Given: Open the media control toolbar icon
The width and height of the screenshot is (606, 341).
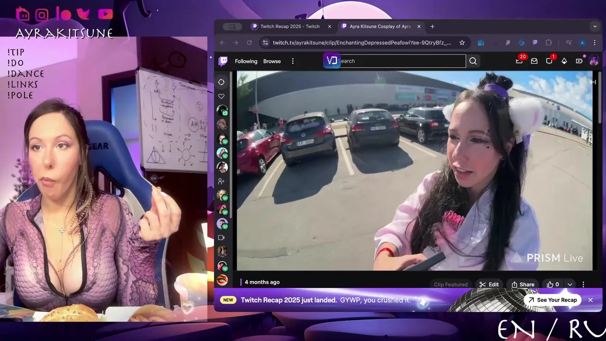Looking at the screenshot, I should (x=569, y=43).
